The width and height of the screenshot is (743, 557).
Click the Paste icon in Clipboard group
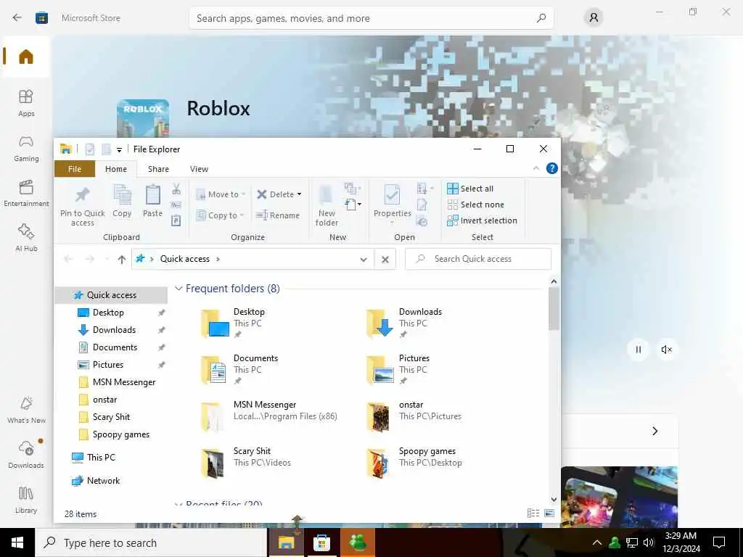pos(152,202)
